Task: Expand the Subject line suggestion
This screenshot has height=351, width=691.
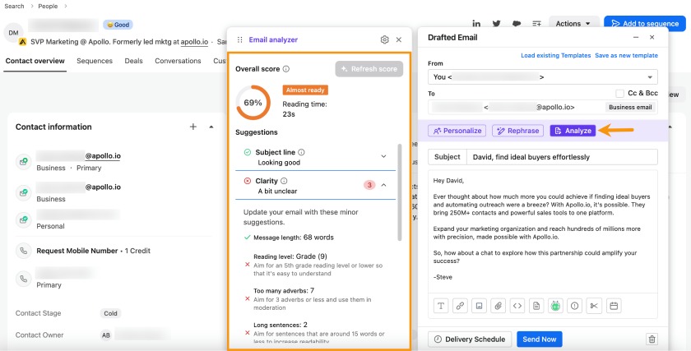Action: (x=383, y=156)
